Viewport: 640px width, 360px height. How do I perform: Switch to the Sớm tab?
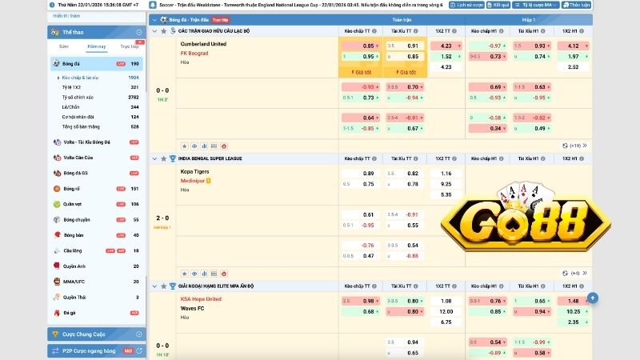(x=64, y=46)
